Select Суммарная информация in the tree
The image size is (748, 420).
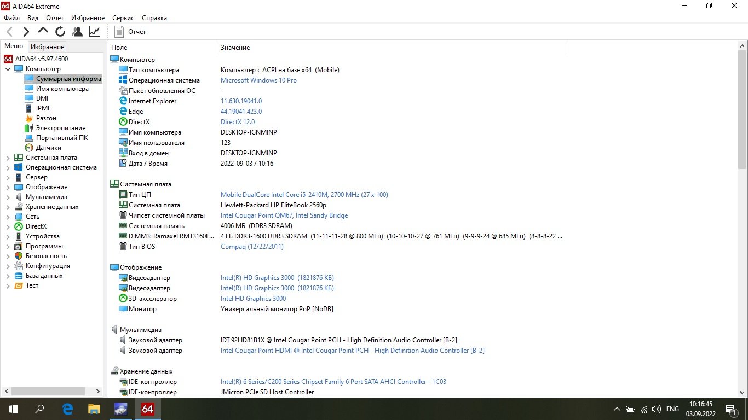point(63,79)
